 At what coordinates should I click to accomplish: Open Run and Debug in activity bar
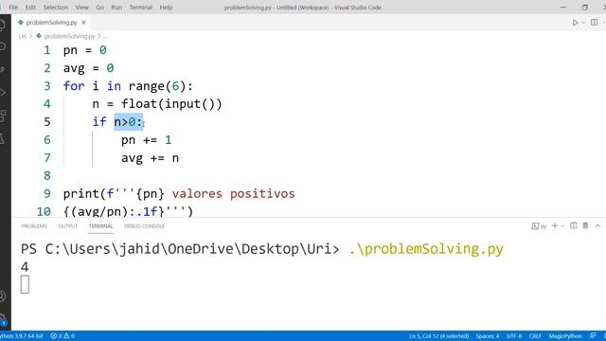(x=3, y=93)
